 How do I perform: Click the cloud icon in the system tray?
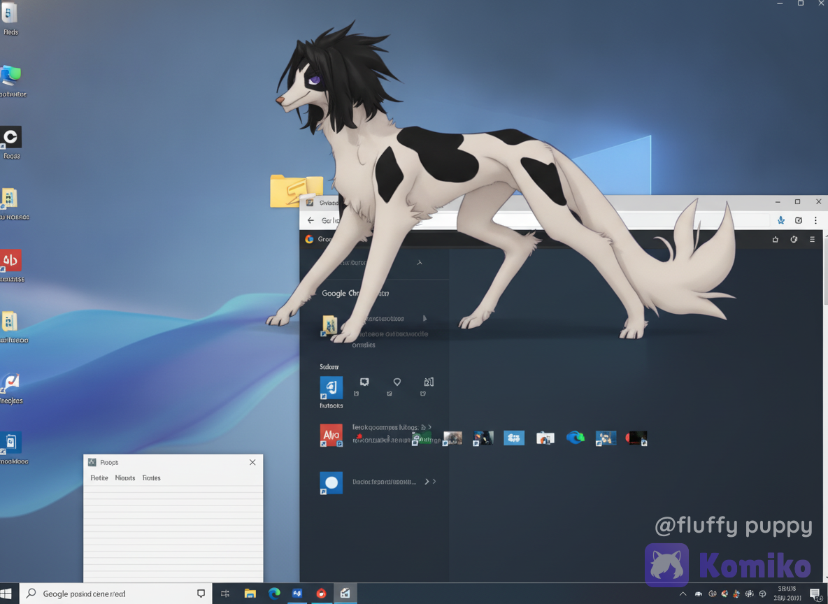[699, 594]
